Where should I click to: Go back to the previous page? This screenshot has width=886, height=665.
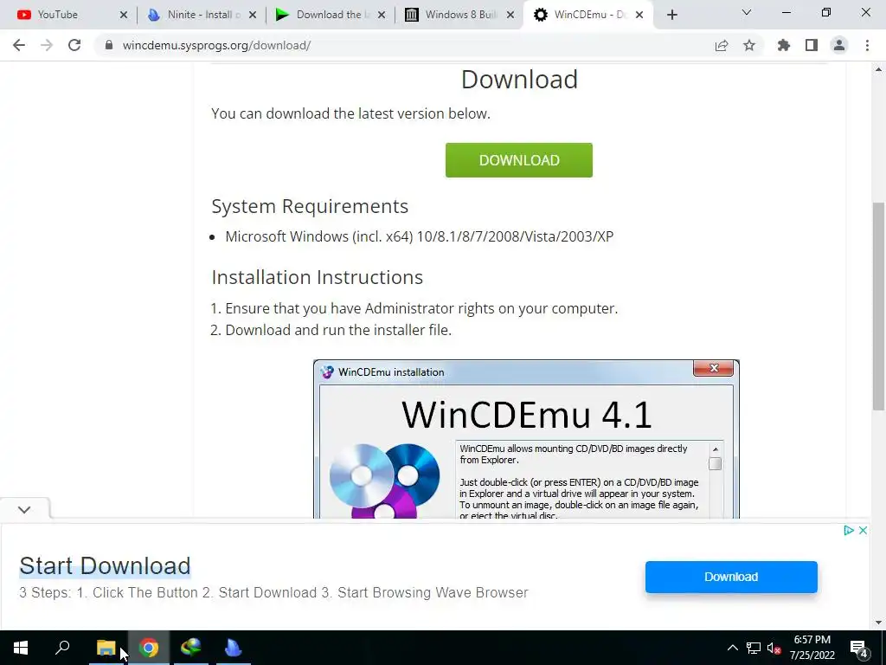point(19,45)
